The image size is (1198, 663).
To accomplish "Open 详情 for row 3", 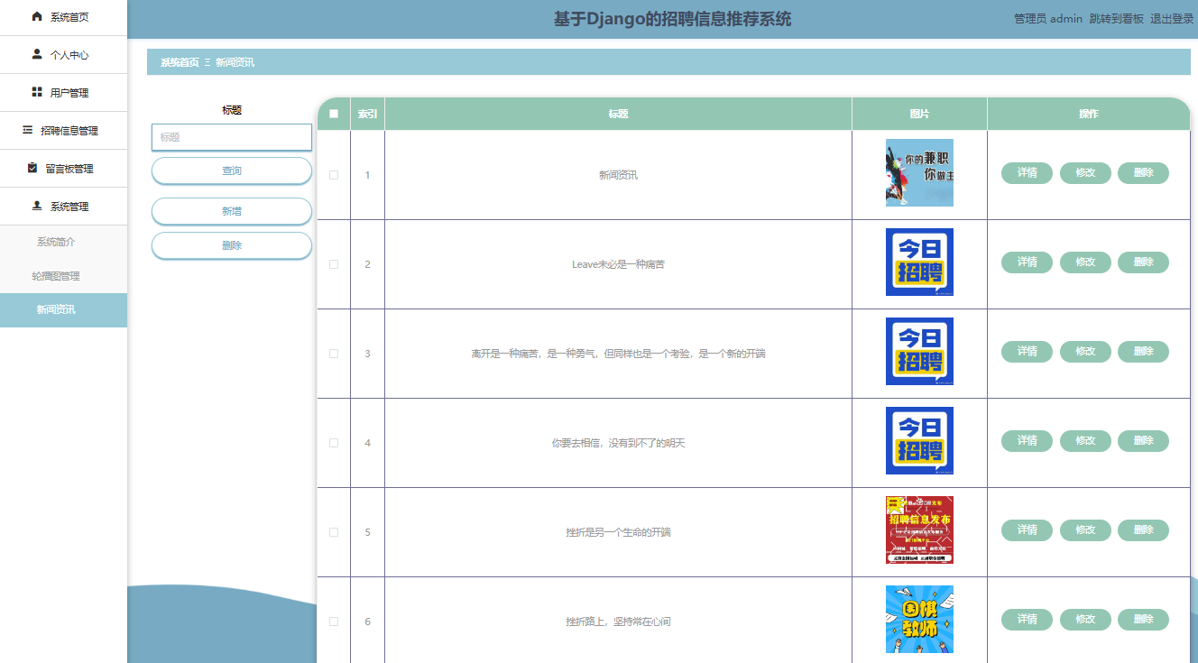I will click(x=1027, y=352).
